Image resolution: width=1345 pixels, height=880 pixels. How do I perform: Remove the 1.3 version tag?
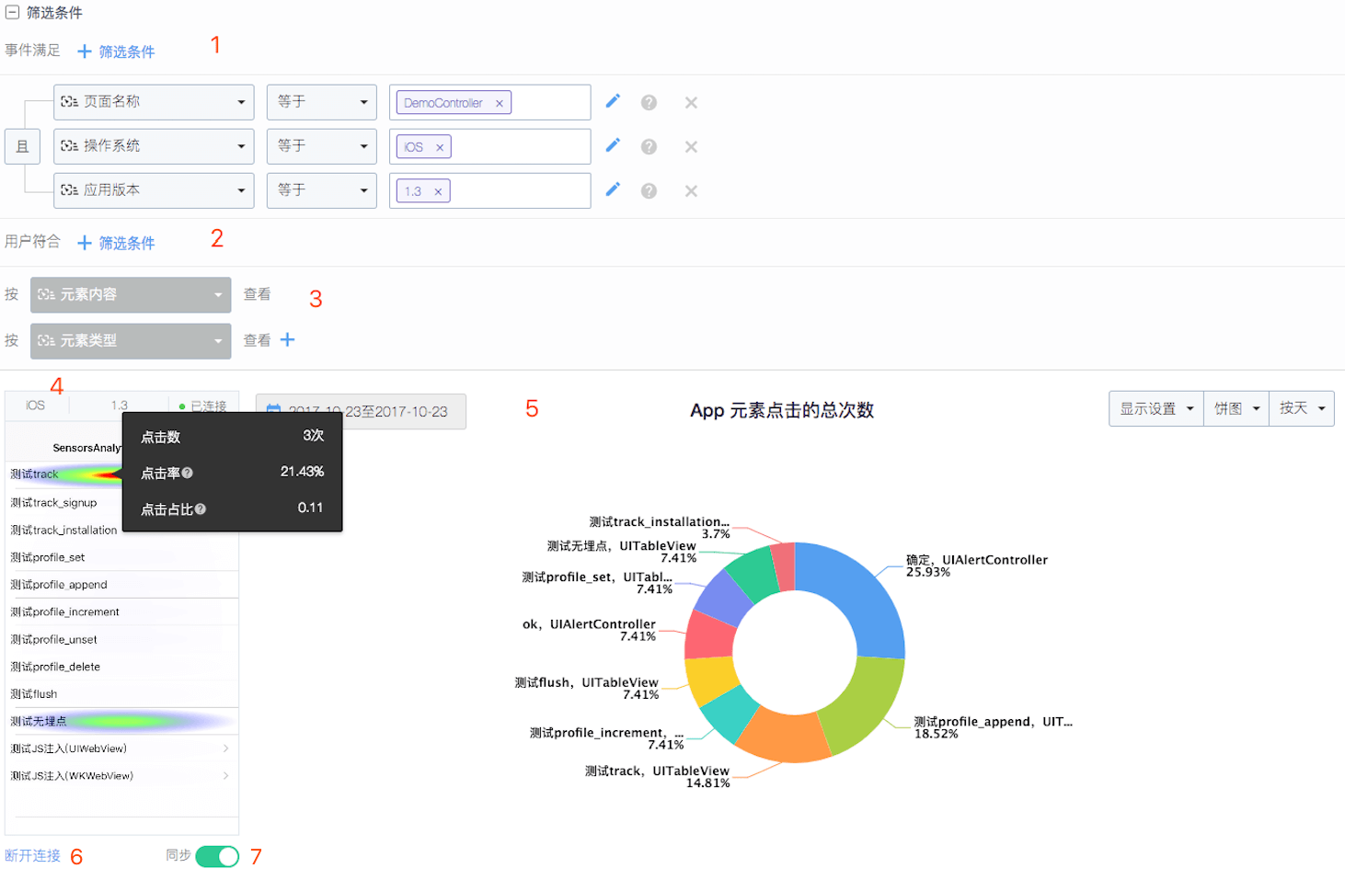tap(438, 191)
